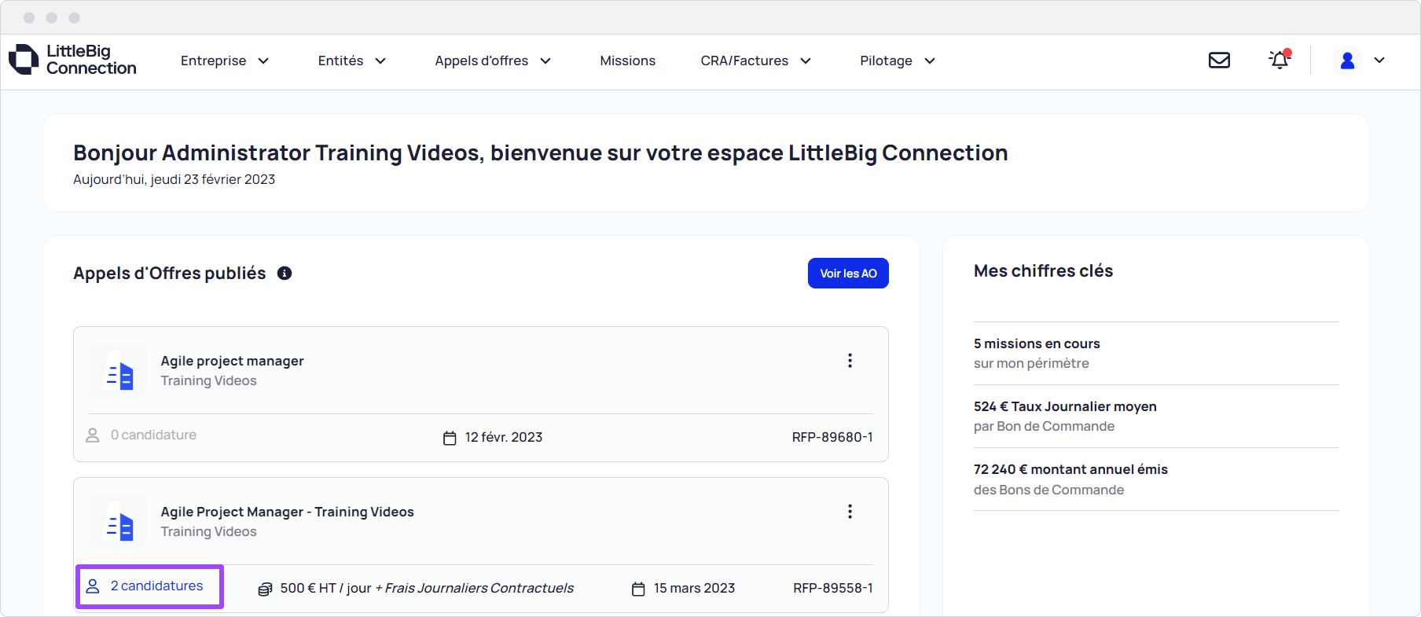Click the date 15 mars 2023
The height and width of the screenshot is (617, 1421).
coord(694,588)
